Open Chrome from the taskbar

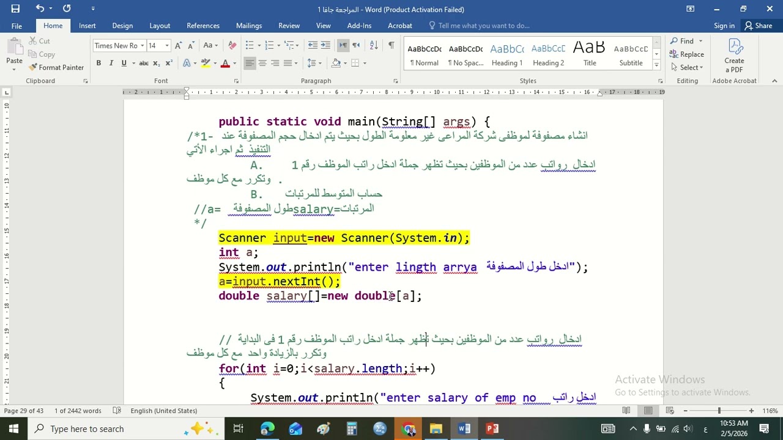408,428
